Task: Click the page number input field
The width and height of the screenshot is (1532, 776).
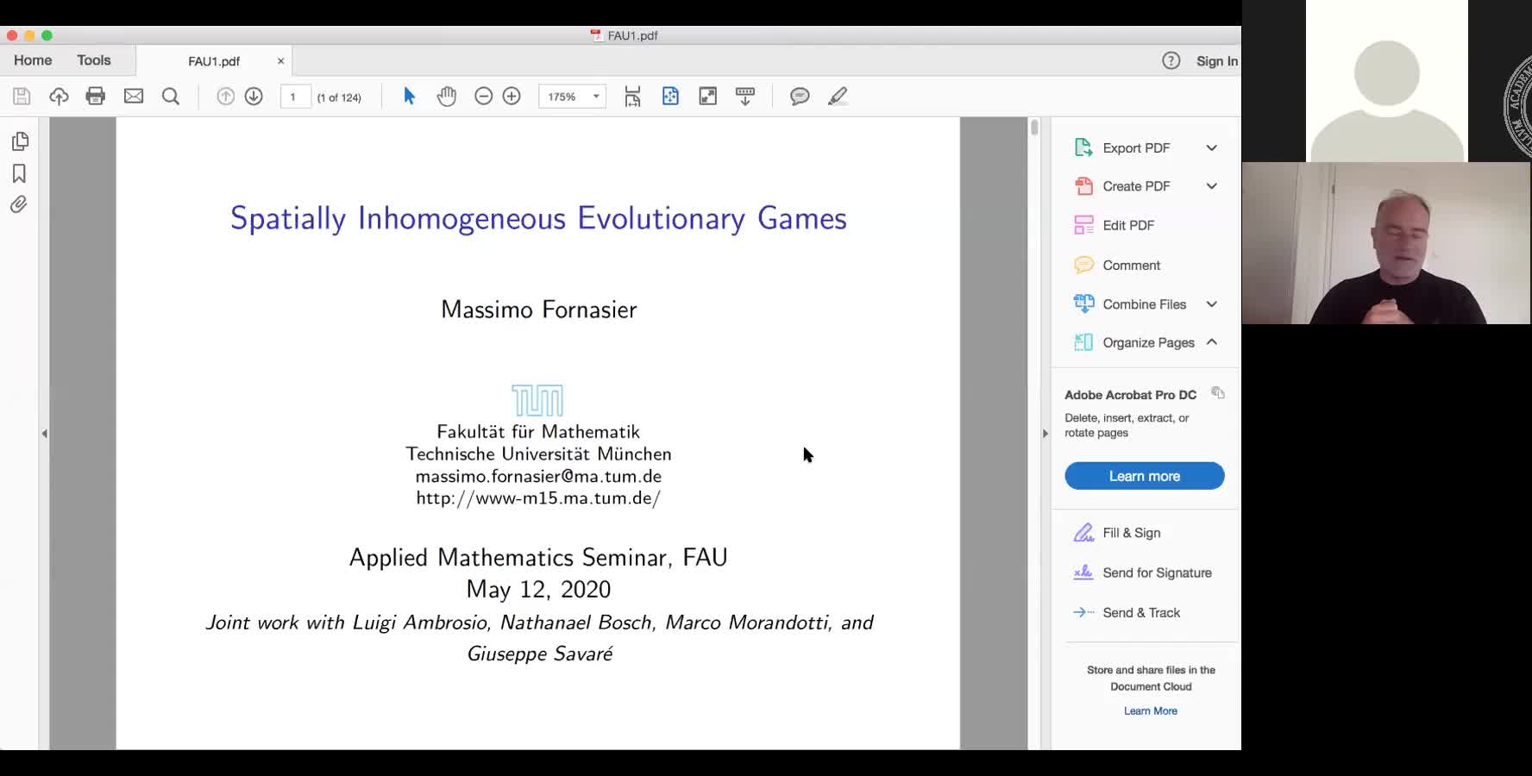Action: point(294,97)
